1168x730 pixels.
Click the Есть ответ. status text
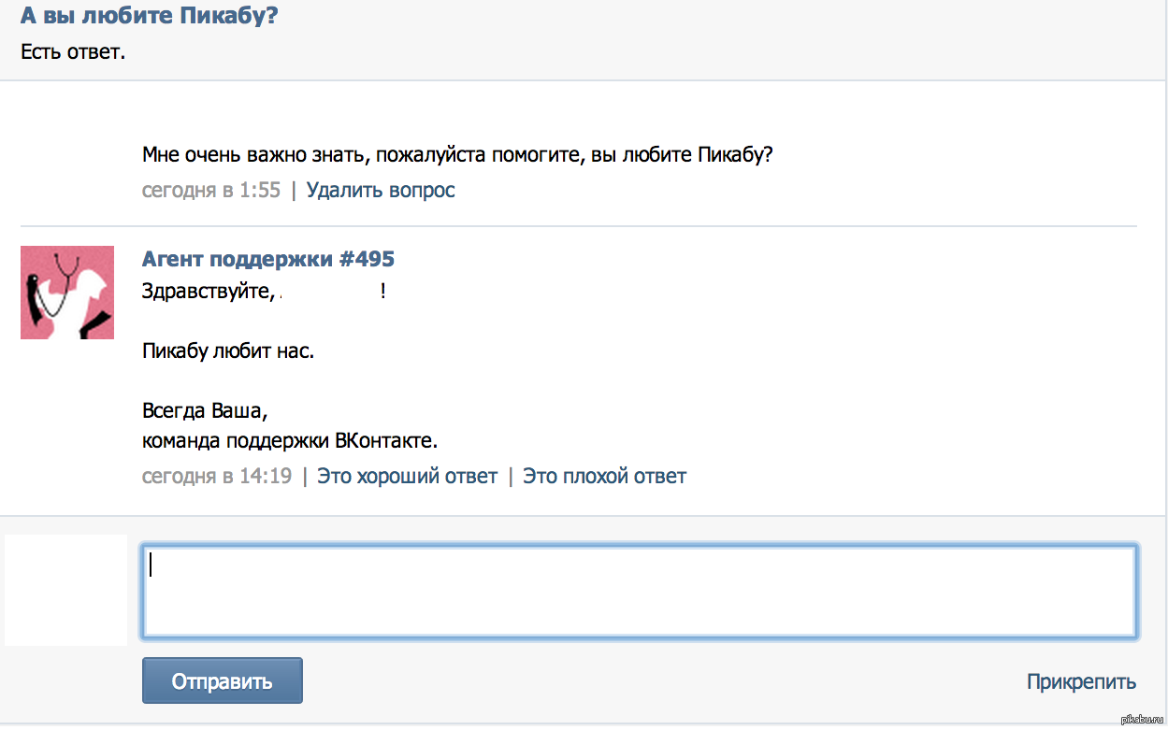click(x=73, y=51)
